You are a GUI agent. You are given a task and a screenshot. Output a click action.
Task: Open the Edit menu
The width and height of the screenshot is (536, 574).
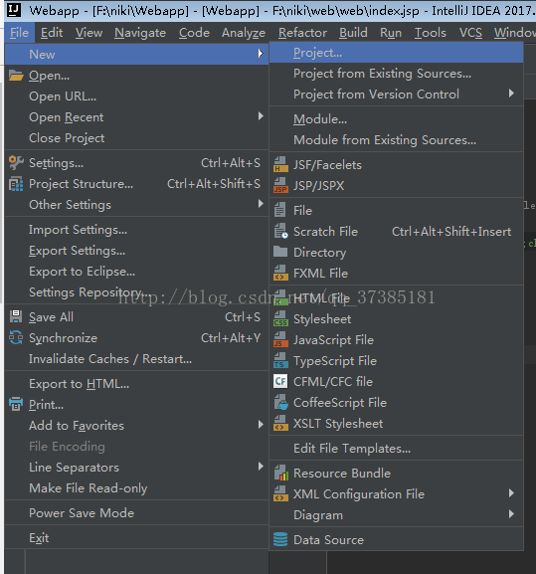point(52,33)
